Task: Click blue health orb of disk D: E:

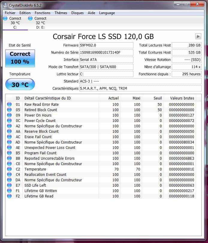Action: (30, 18)
